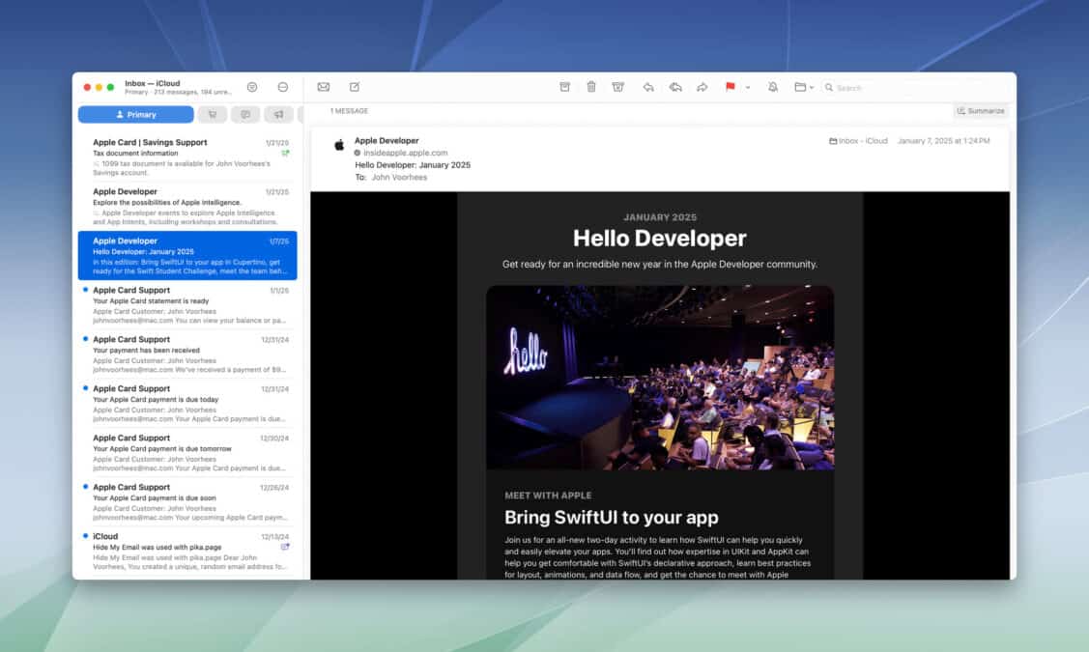Click the Get Mail envelope icon
The width and height of the screenshot is (1089, 652).
pos(324,87)
